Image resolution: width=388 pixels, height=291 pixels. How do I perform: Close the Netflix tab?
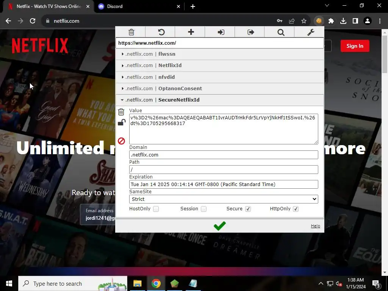point(88,6)
